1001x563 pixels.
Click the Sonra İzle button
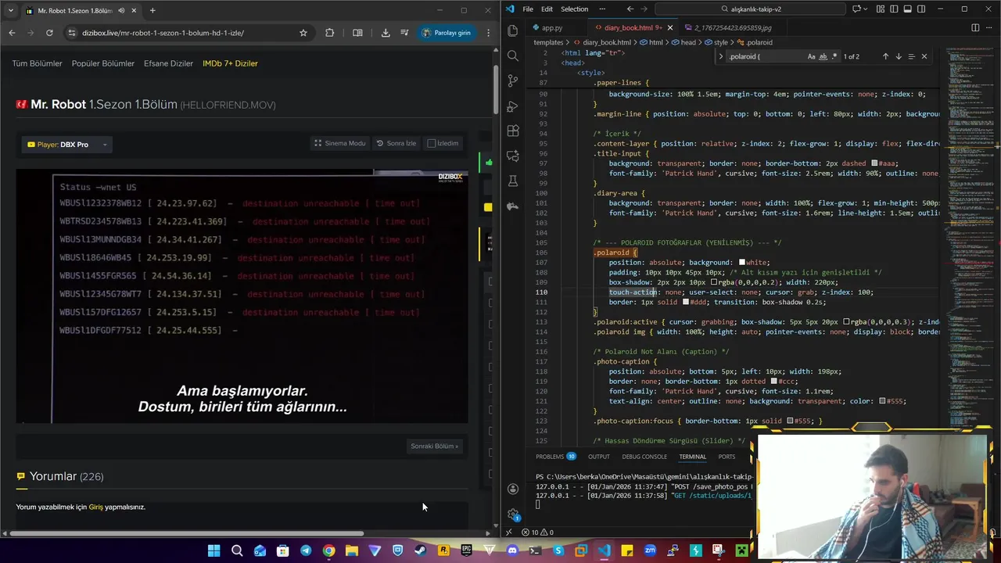coord(396,143)
